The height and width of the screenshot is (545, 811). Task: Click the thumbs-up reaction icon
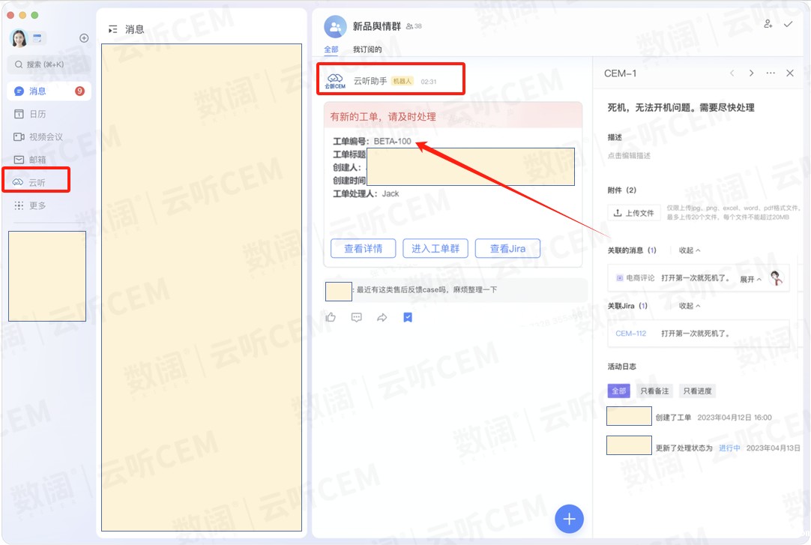(x=331, y=318)
